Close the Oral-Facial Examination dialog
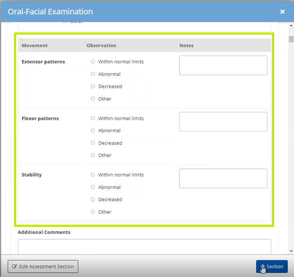 click(282, 12)
